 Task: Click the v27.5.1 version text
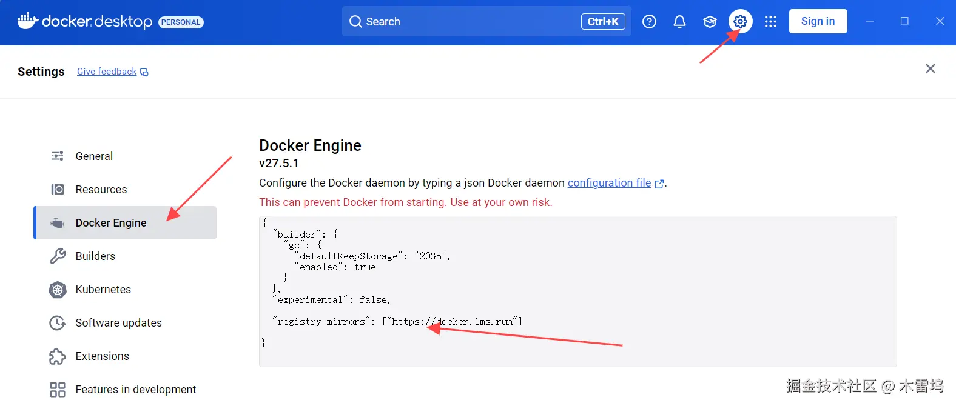(x=279, y=163)
